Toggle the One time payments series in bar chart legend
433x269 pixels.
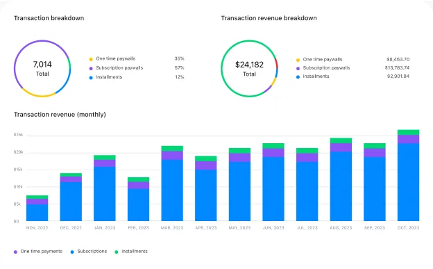38,252
